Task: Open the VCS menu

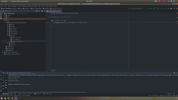Action: [47, 6]
